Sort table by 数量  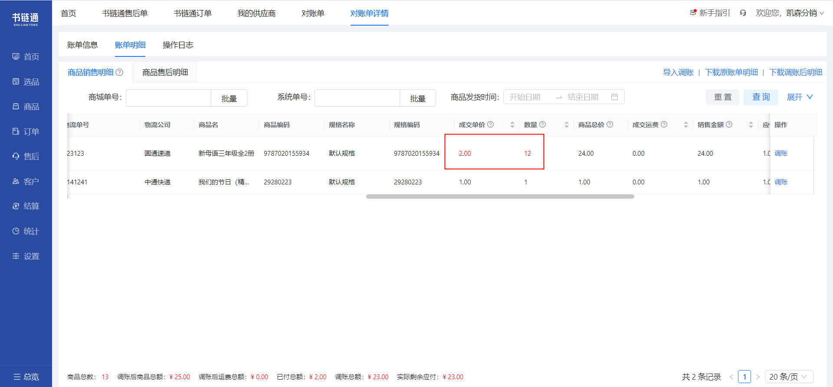pos(567,125)
